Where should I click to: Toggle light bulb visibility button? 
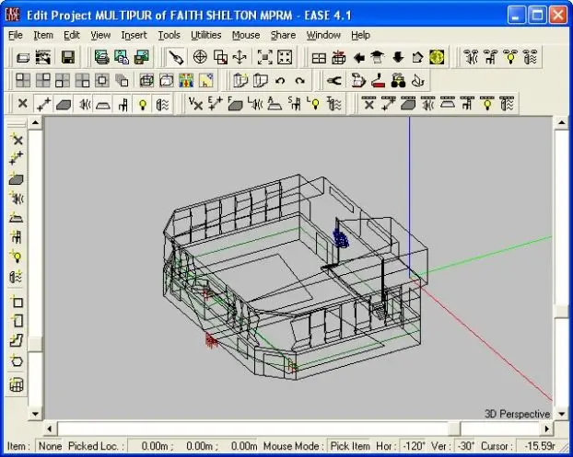pyautogui.click(x=143, y=104)
